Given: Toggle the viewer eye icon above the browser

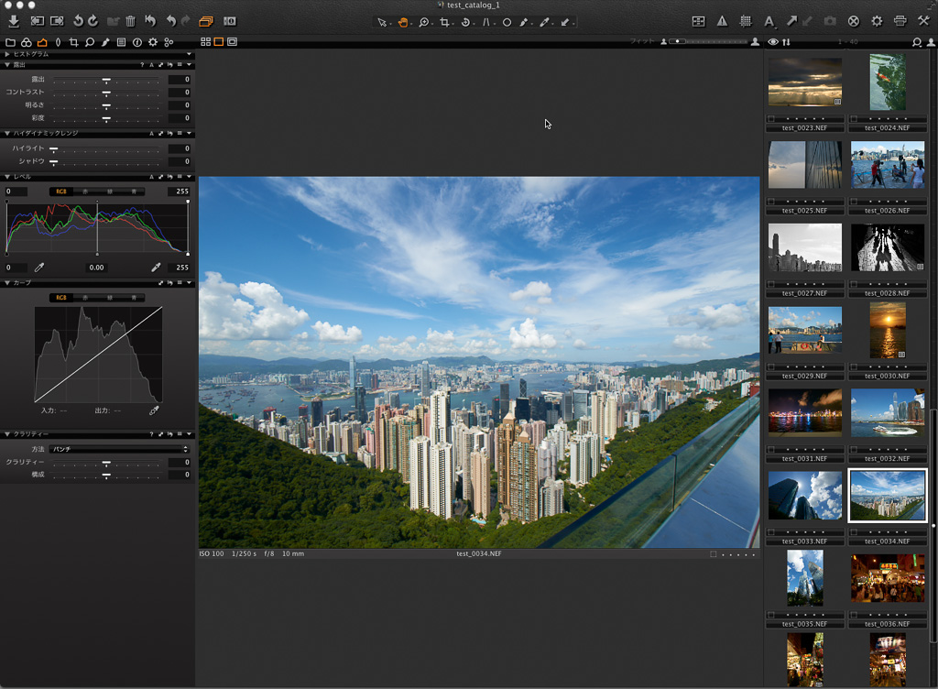Looking at the screenshot, I should [773, 42].
